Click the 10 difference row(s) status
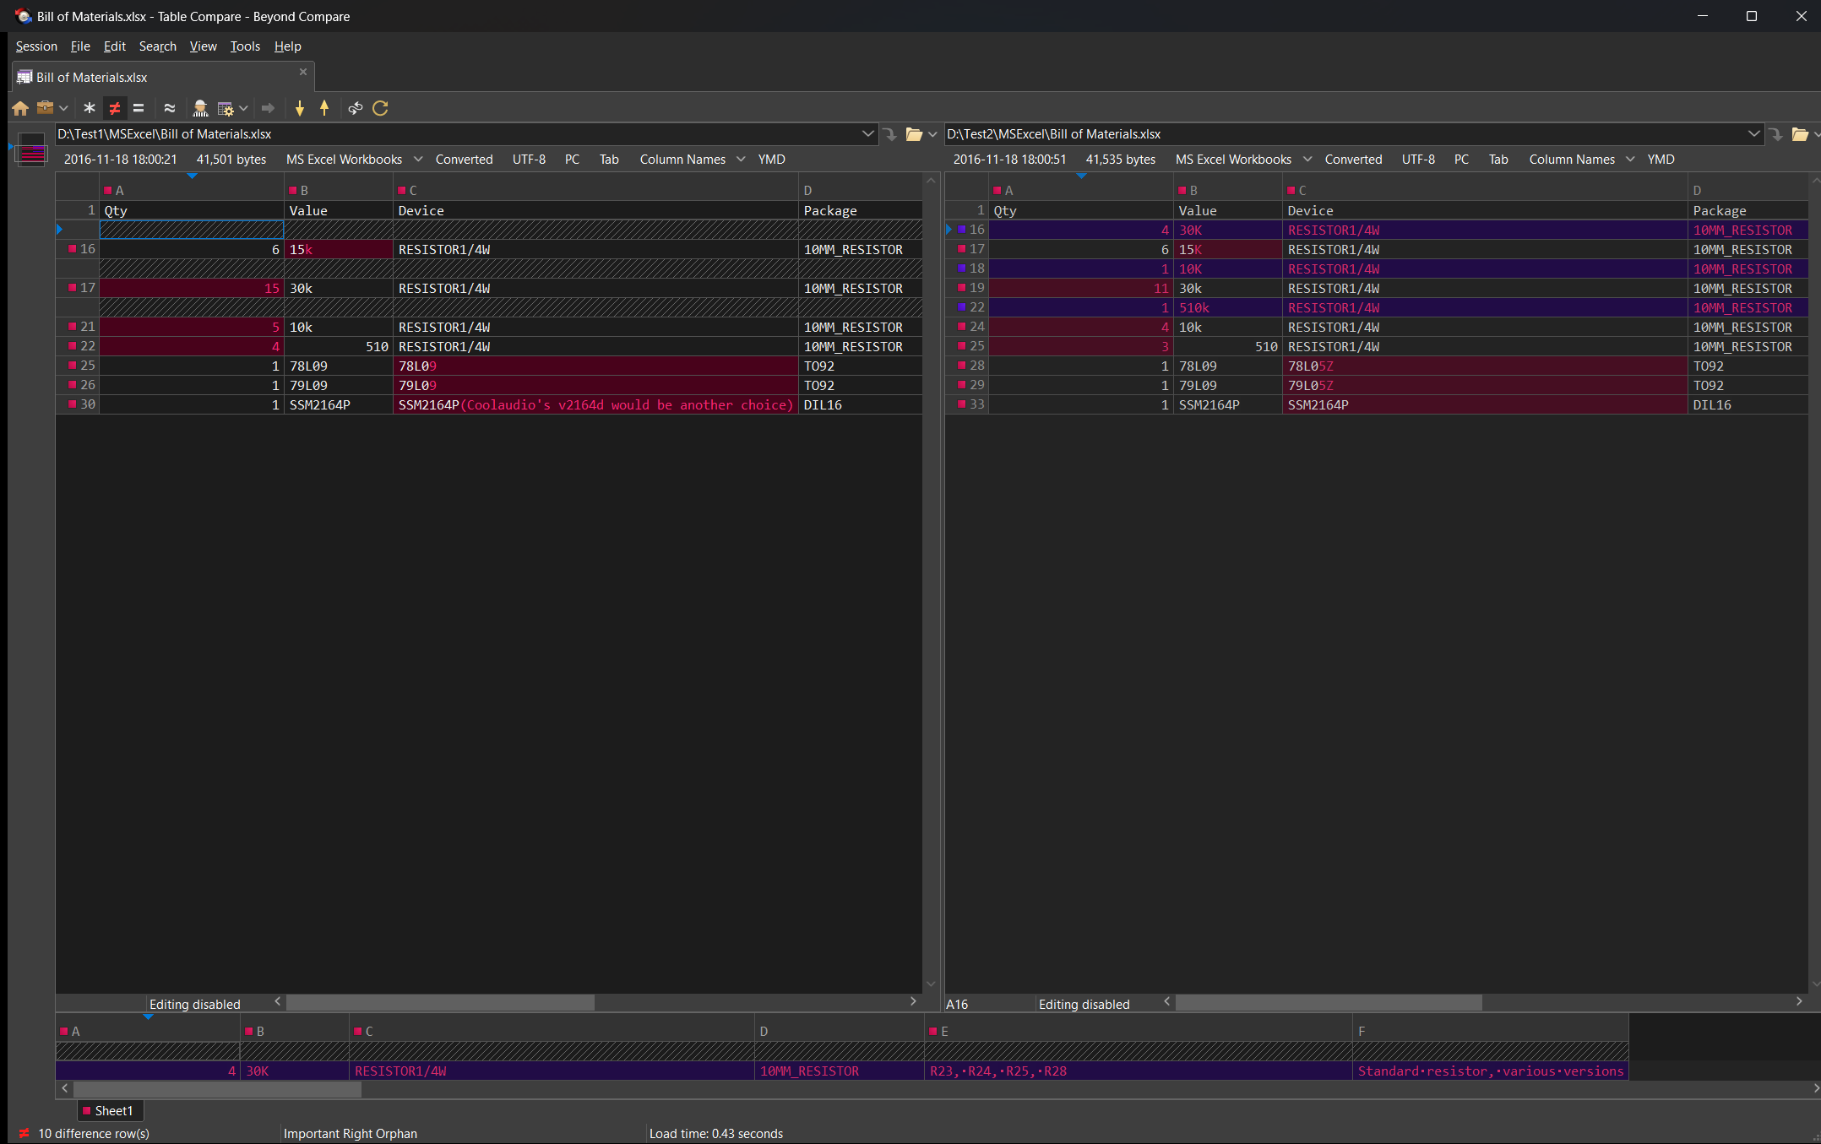Viewport: 1821px width, 1144px height. [94, 1133]
